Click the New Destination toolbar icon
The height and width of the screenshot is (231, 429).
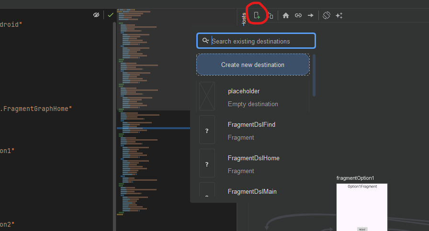257,15
